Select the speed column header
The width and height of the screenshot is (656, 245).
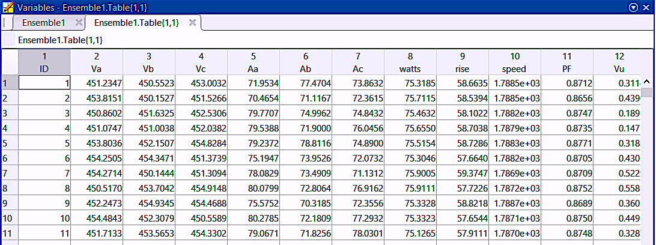click(x=515, y=62)
